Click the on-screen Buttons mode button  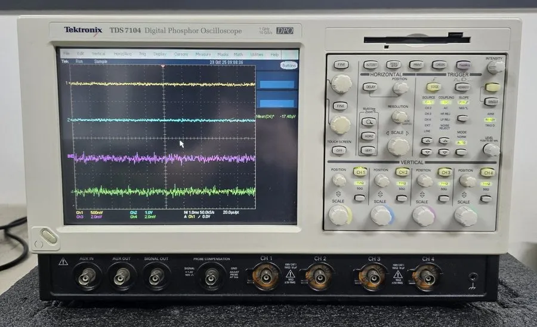coord(289,66)
